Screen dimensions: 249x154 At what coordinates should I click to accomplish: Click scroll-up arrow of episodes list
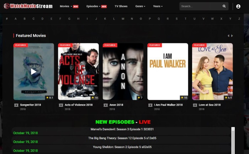click(233, 129)
